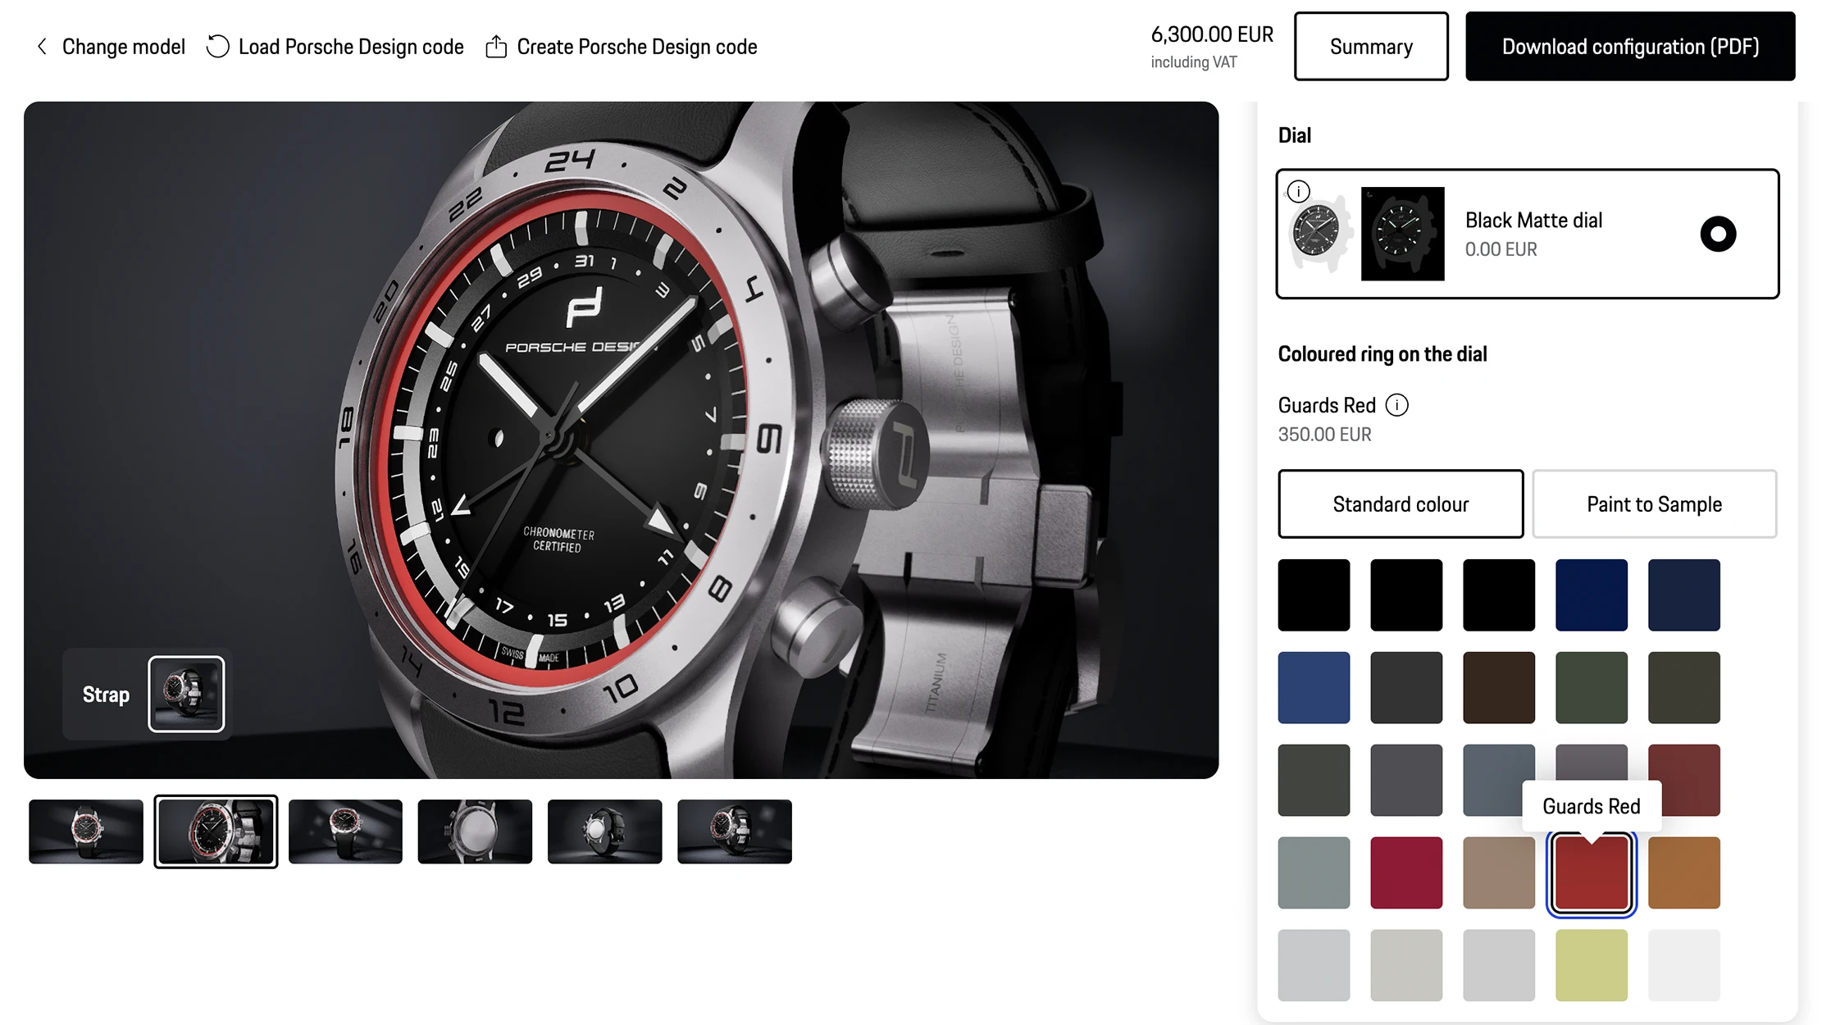Select the last gallery thumbnail
This screenshot has height=1025, width=1822.
coord(734,831)
